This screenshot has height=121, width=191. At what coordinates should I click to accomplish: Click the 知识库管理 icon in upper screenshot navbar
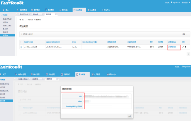pyautogui.click(x=18, y=10)
